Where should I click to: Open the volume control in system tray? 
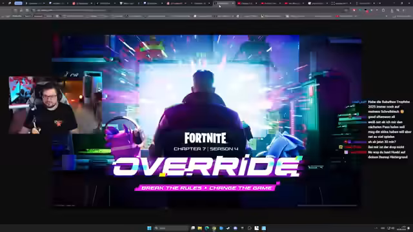pos(393,228)
